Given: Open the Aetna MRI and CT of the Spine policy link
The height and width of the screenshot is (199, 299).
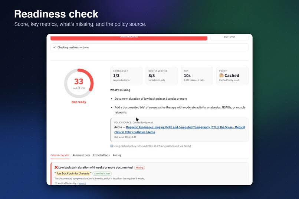Looking at the screenshot, I should click(x=180, y=130).
